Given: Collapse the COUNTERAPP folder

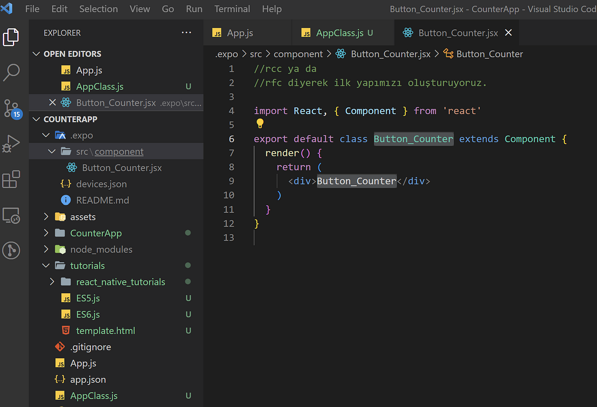Looking at the screenshot, I should 36,119.
